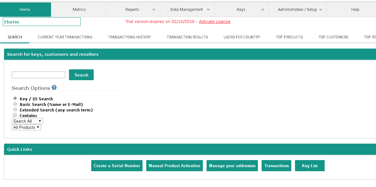
Task: Open the Keys menu
Action: [241, 10]
